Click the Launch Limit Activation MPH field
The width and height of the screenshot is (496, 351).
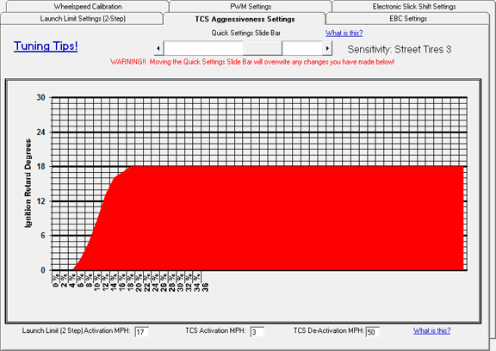[x=141, y=332]
